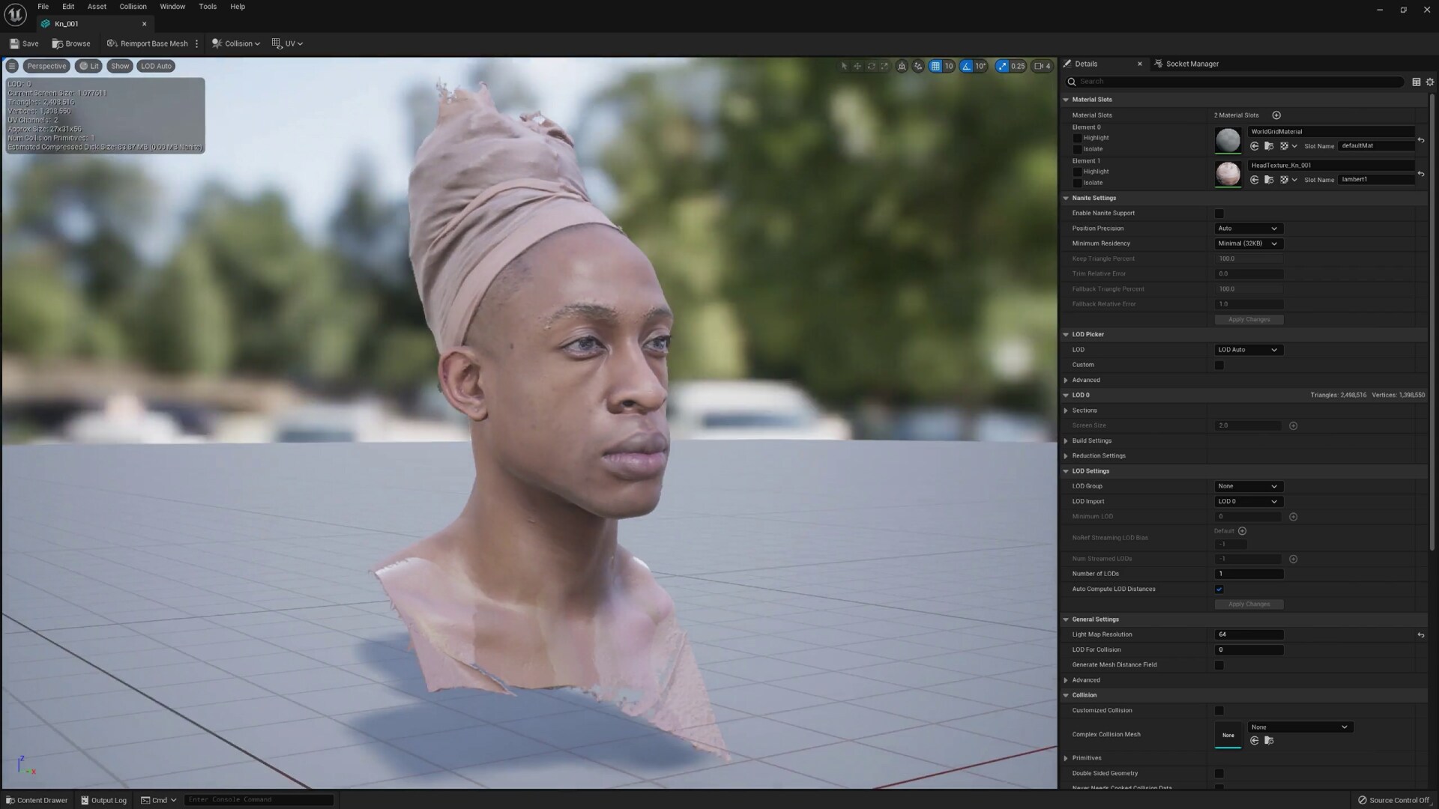The width and height of the screenshot is (1439, 809).
Task: Toggle rotation angle snapping icon
Action: 967,66
